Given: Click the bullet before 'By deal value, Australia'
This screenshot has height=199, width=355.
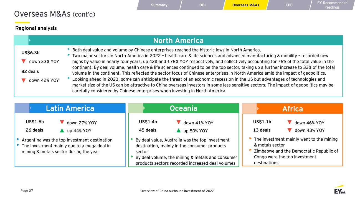Looking at the screenshot, I should pyautogui.click(x=132, y=139).
